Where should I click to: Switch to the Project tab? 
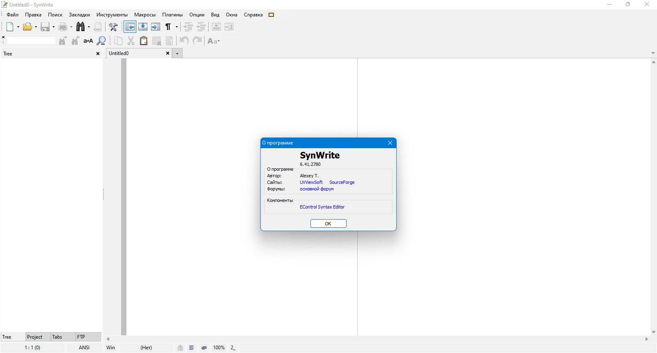[35, 337]
